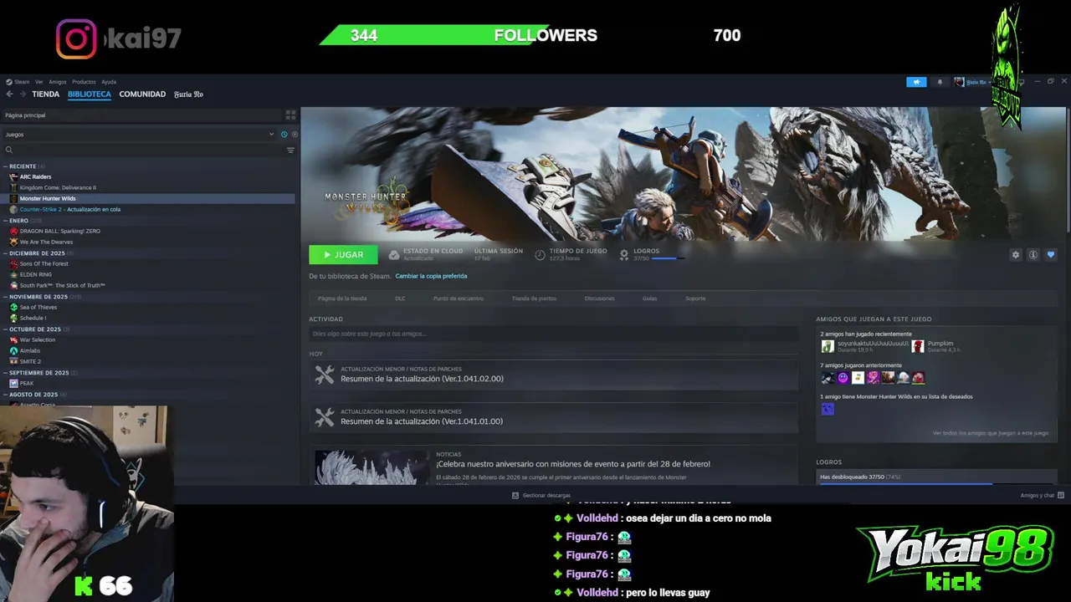Open Punto de encuentro link
Screen dimensions: 1071x602
pyautogui.click(x=459, y=298)
